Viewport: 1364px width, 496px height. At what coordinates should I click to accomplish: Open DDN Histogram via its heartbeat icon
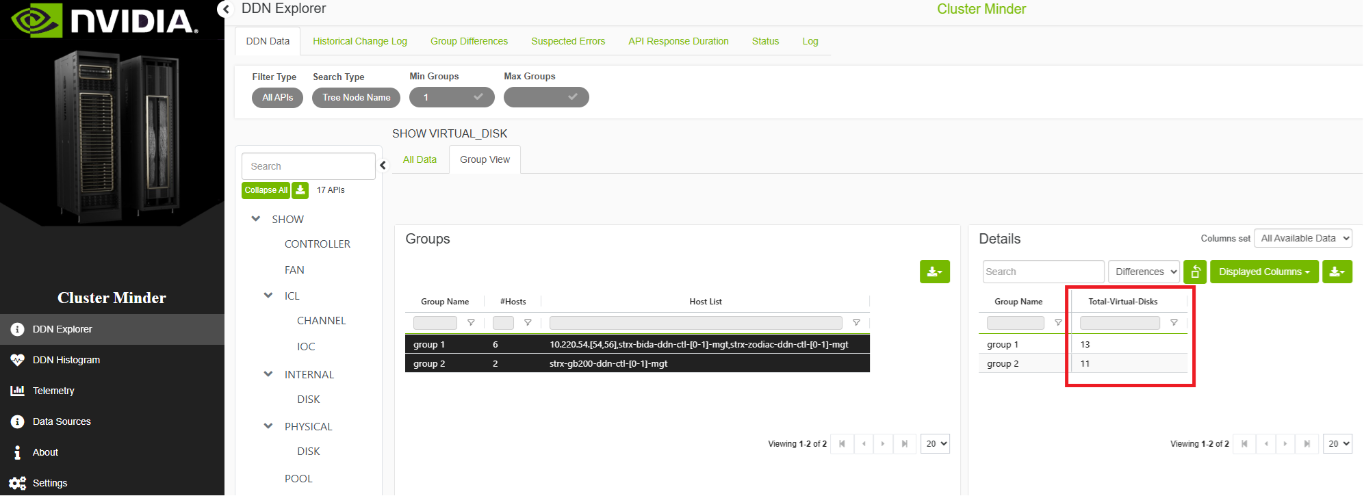point(18,360)
